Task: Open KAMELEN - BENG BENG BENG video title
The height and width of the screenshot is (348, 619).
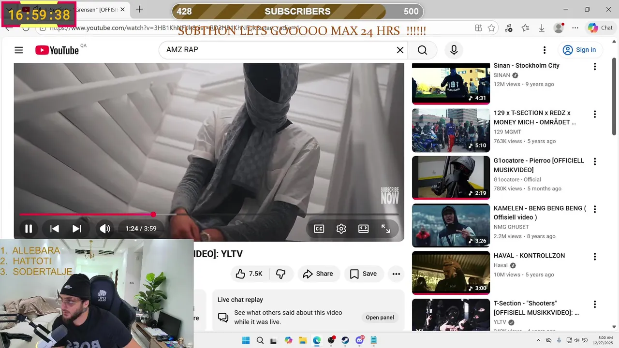Action: pyautogui.click(x=540, y=213)
